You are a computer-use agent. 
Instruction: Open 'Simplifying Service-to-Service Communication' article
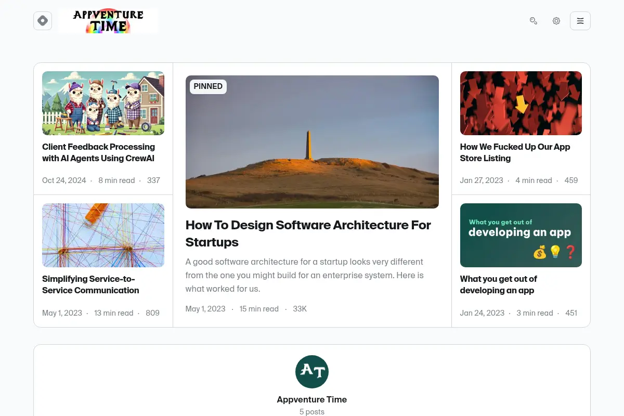click(x=90, y=284)
